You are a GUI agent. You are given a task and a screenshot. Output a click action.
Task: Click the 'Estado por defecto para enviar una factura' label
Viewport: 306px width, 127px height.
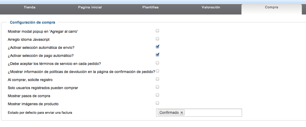point(40,113)
